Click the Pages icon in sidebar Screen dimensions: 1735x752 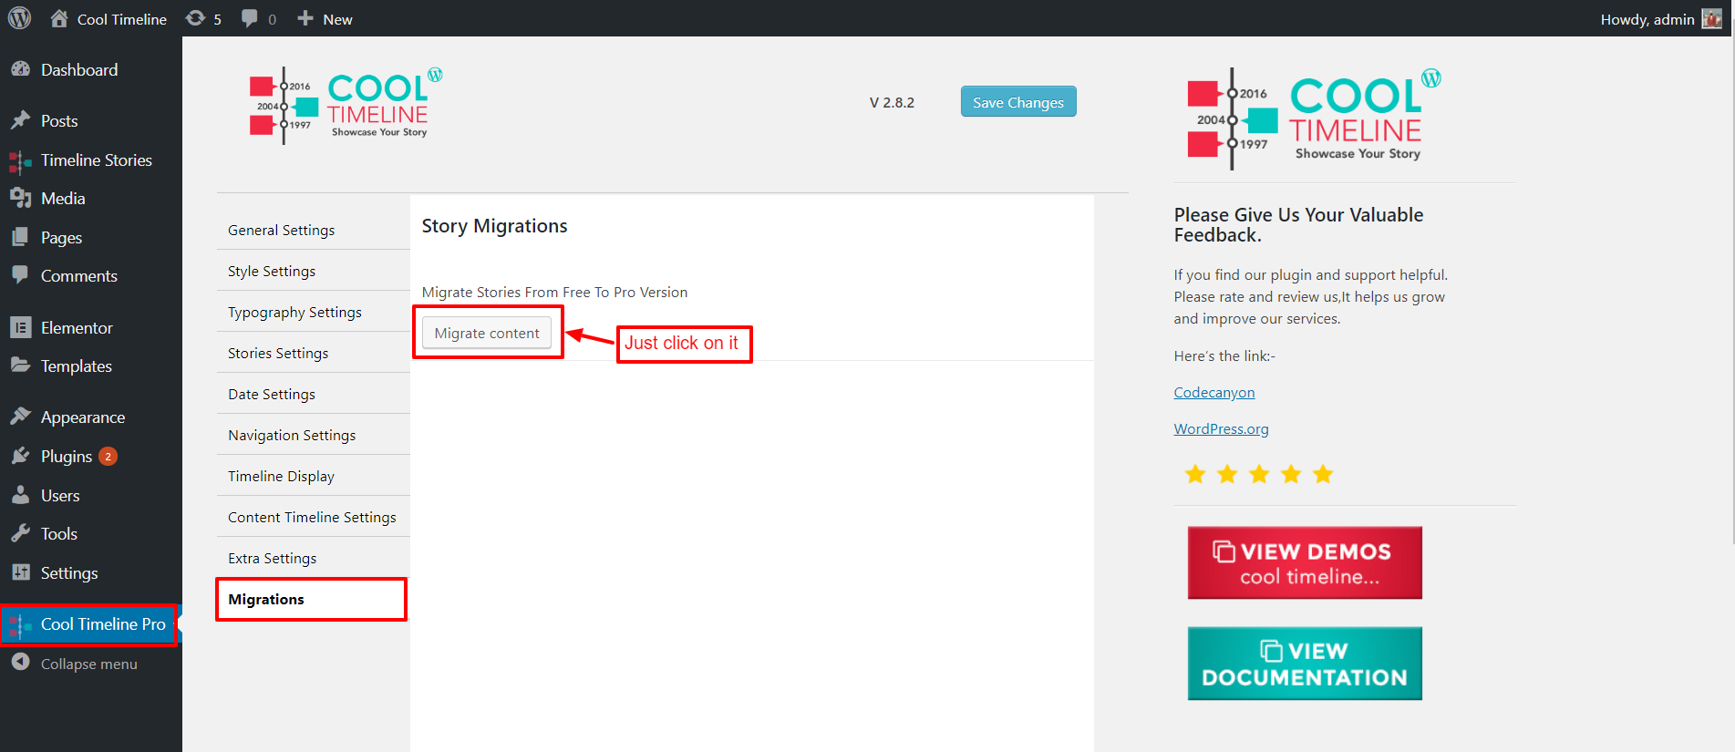(x=20, y=237)
